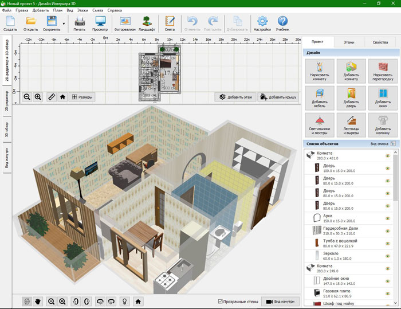Screen dimensions: 401x309
Task: Toggle visibility of Двойное окно
Action: 388,281
